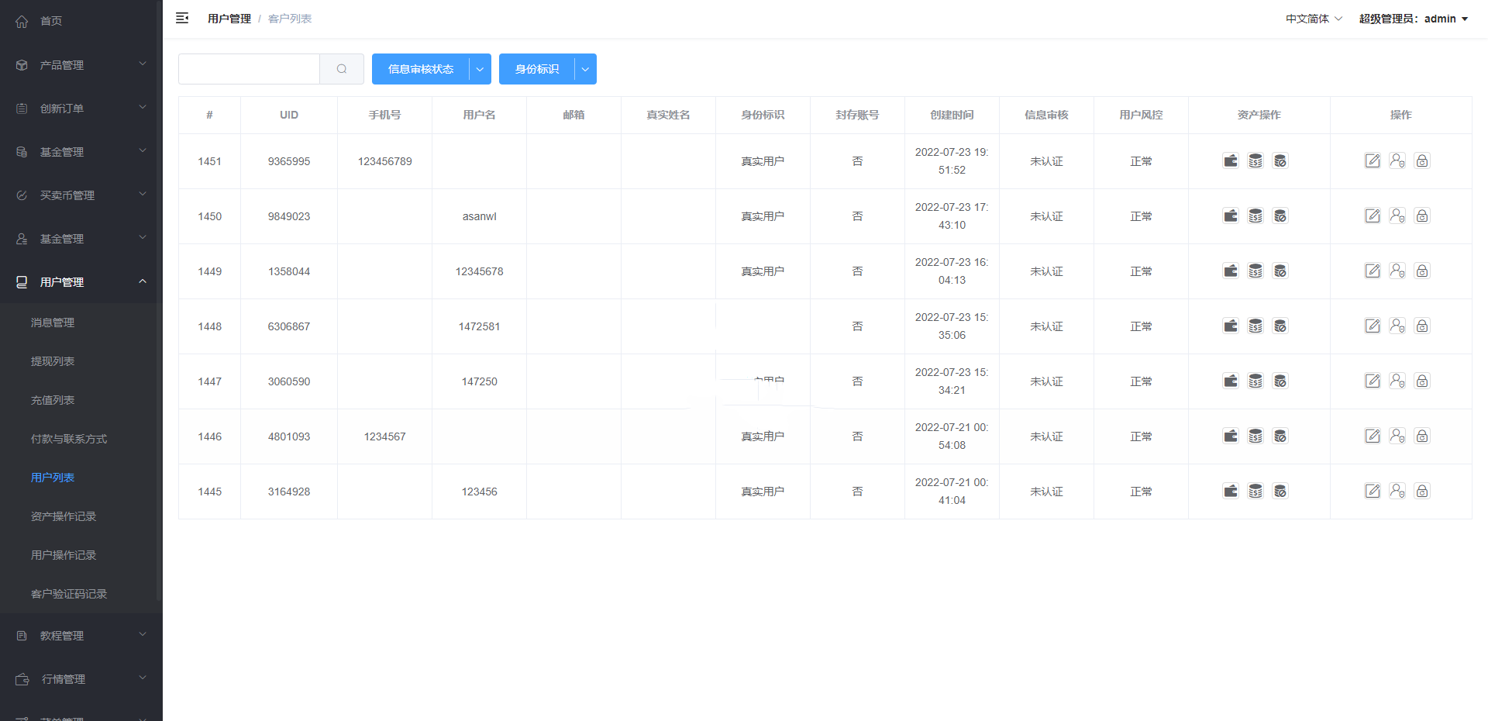Click the wallet icon for user 1451
This screenshot has width=1488, height=721.
1231,161
